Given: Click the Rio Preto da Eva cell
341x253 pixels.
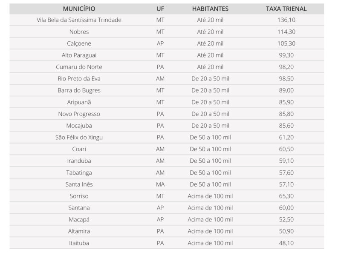Looking at the screenshot, I should (x=79, y=79).
